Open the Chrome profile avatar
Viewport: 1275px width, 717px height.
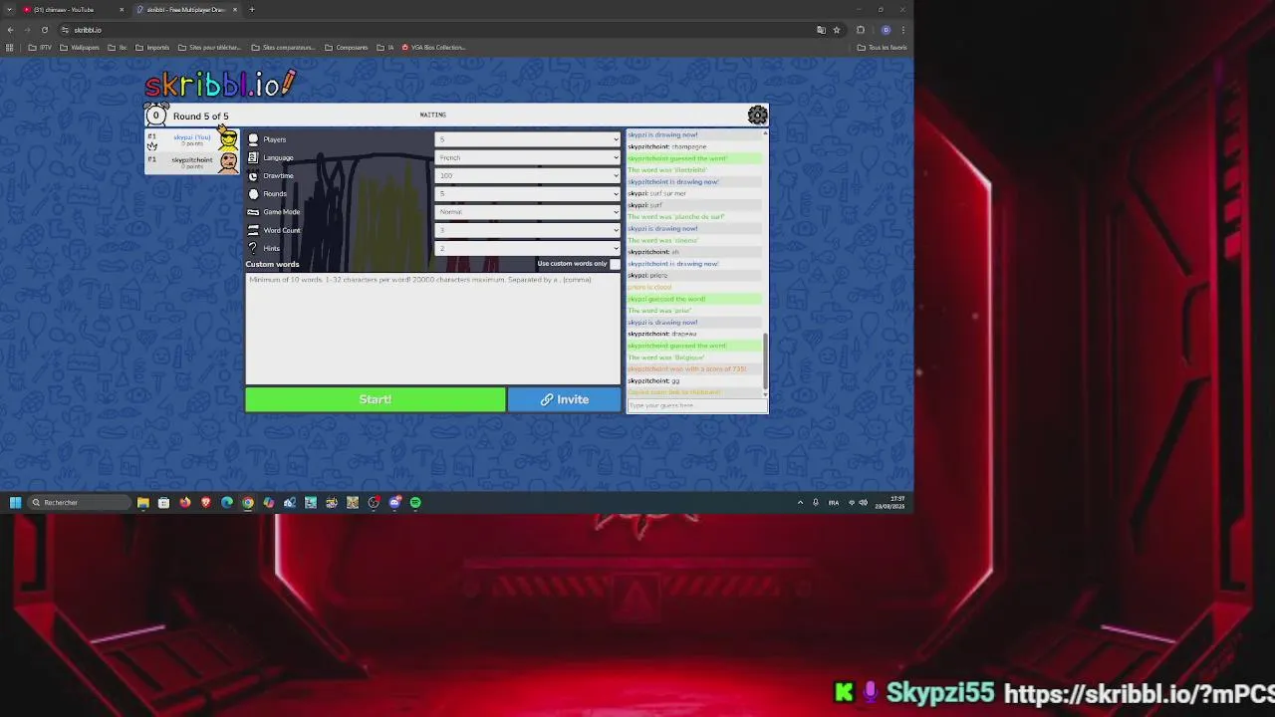pos(886,30)
